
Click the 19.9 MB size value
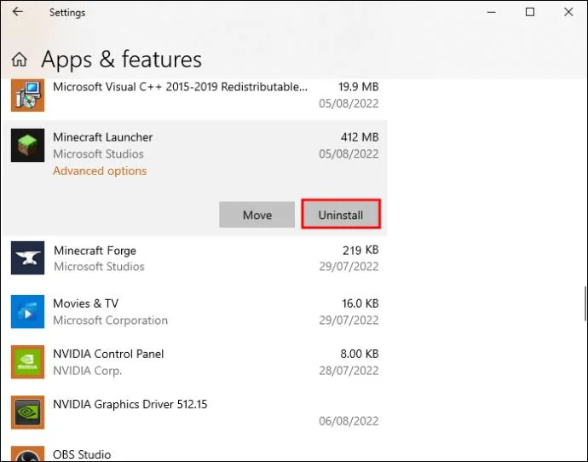pos(359,87)
